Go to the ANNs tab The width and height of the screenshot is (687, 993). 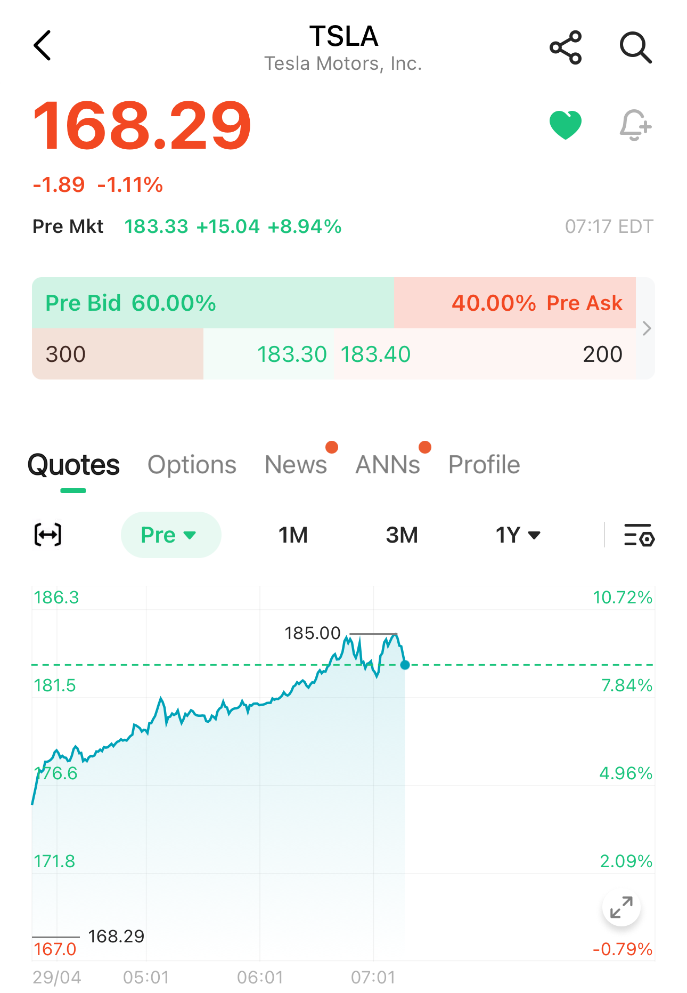pos(388,465)
